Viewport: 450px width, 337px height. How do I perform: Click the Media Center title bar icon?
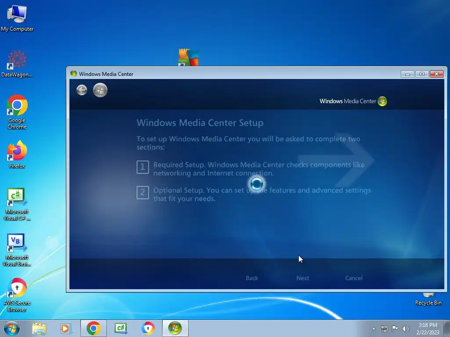[x=73, y=74]
